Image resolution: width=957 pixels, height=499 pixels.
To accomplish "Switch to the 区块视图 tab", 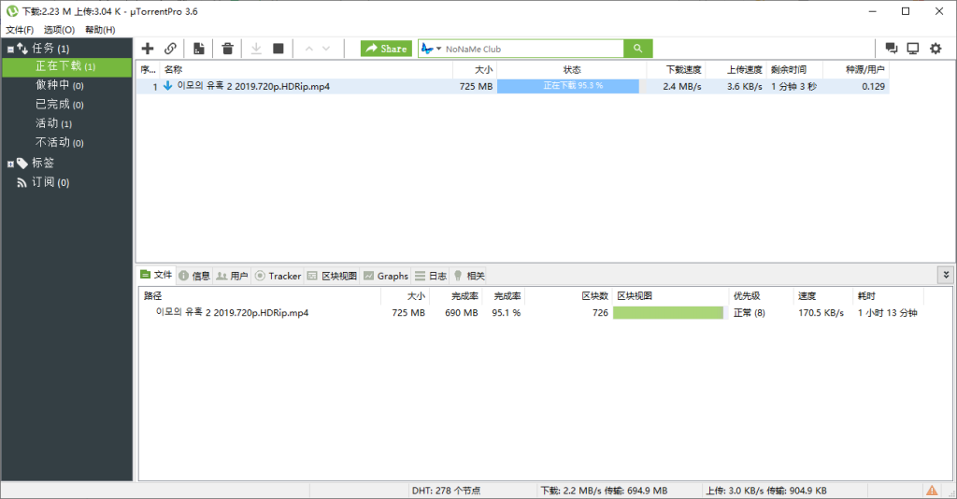I will pyautogui.click(x=332, y=276).
